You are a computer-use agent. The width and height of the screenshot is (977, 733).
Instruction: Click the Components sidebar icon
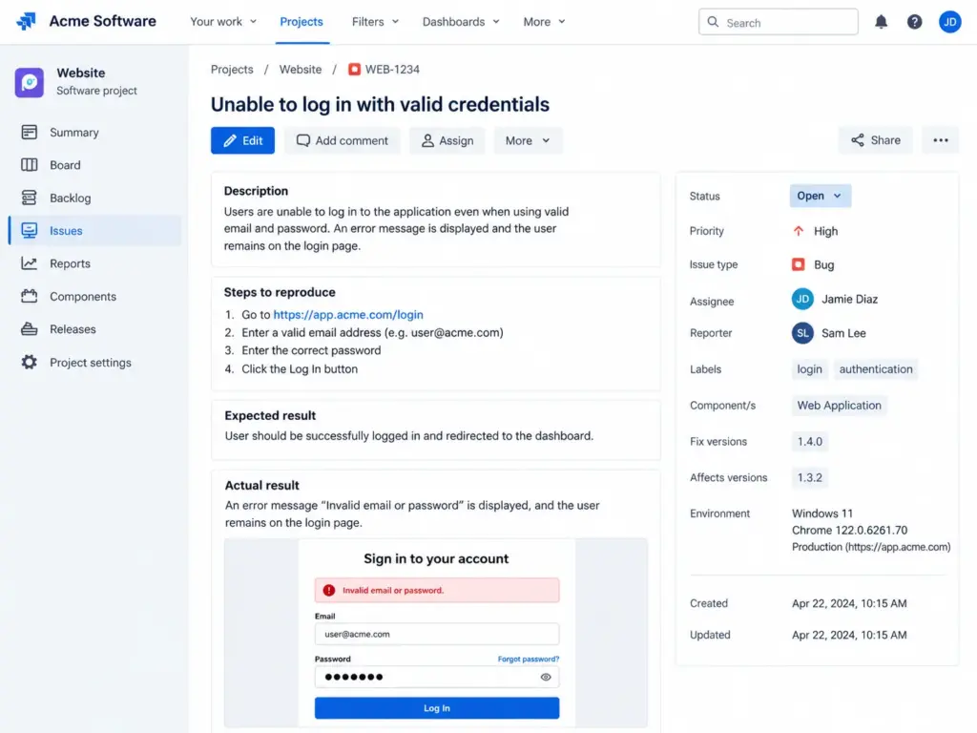tap(30, 296)
